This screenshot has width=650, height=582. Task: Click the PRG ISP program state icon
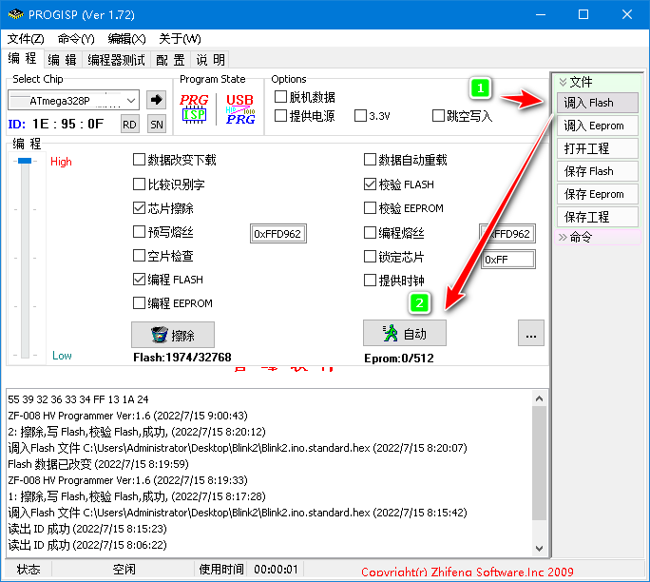click(194, 108)
